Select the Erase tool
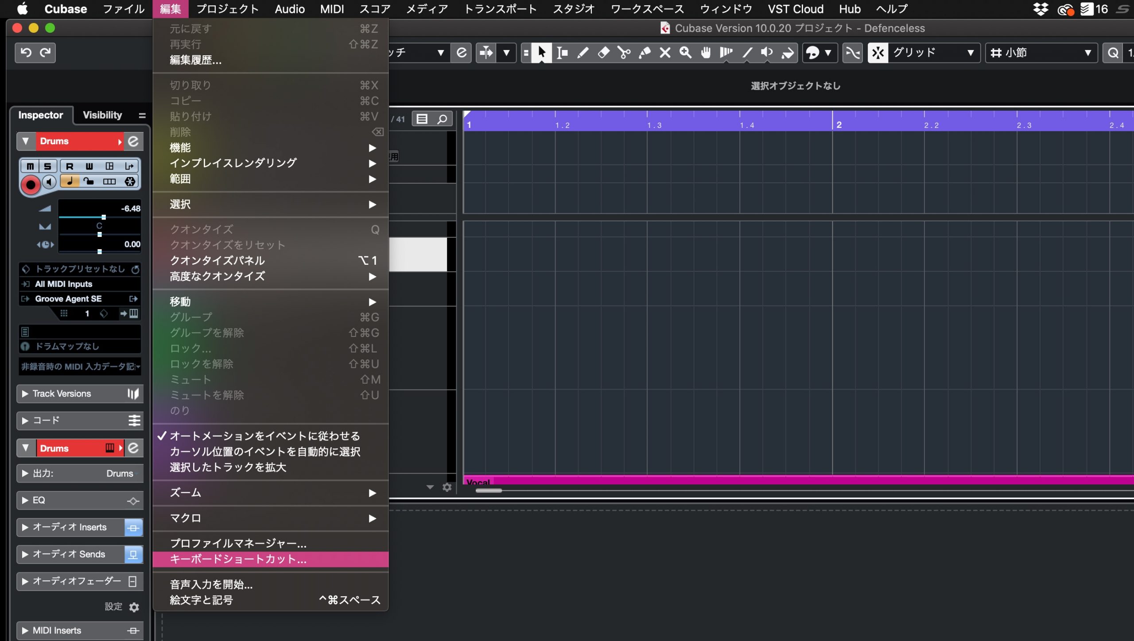 pos(603,53)
